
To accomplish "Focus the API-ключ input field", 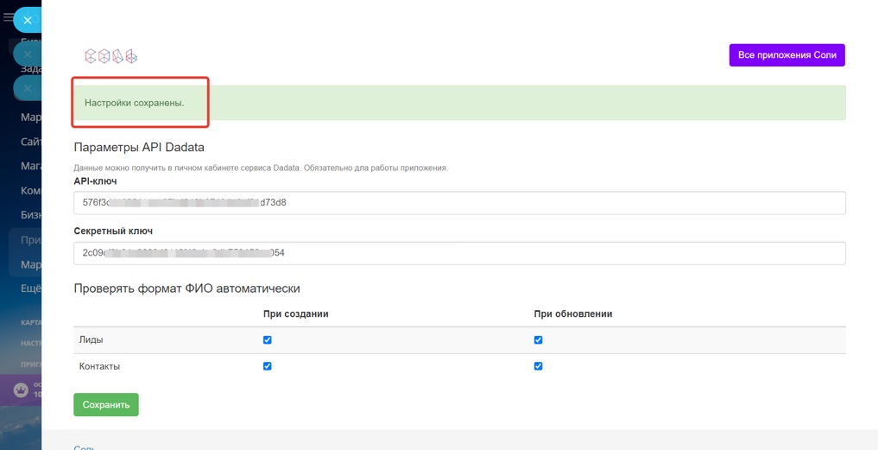I will coord(459,203).
